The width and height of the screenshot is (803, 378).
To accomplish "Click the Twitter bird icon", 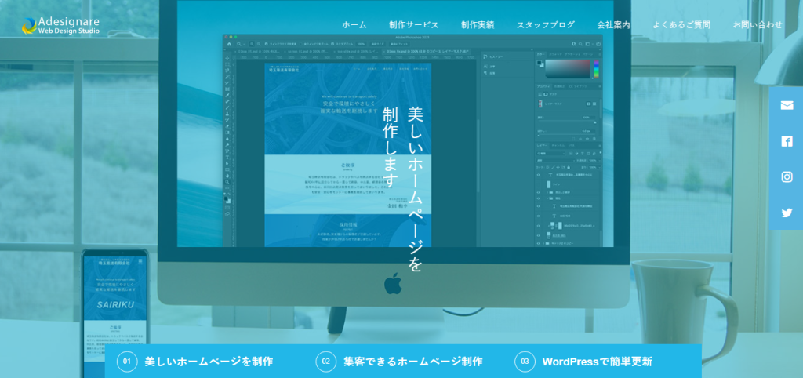I will tap(787, 213).
